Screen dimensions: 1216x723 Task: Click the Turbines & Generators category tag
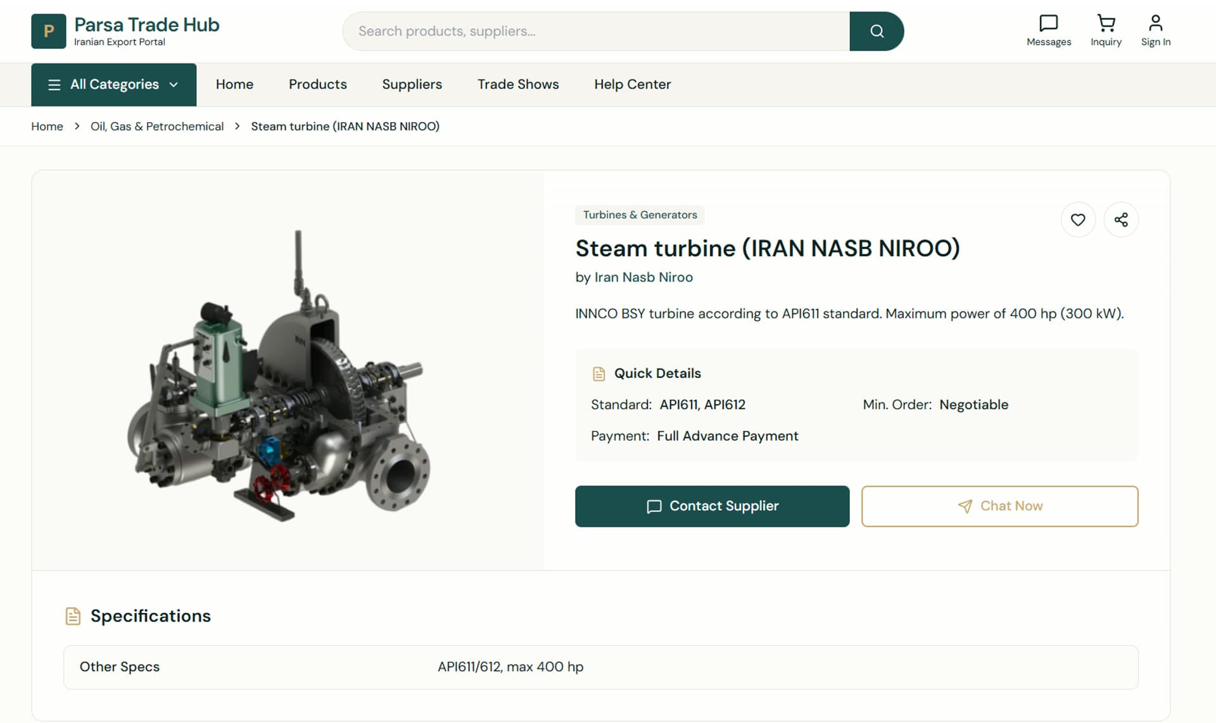tap(640, 215)
